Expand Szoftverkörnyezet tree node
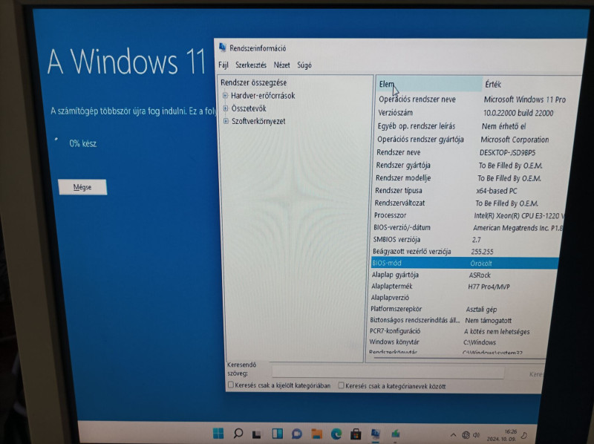 [x=226, y=121]
